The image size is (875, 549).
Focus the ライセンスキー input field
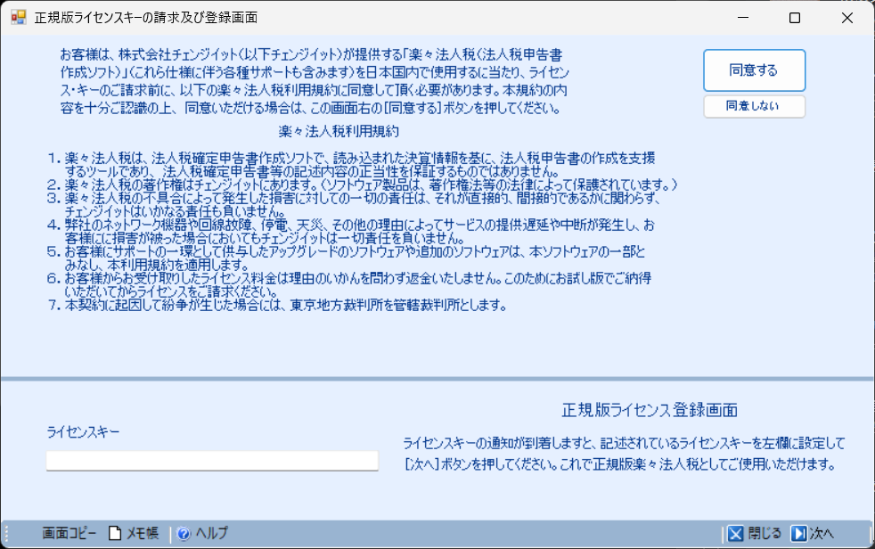point(212,461)
